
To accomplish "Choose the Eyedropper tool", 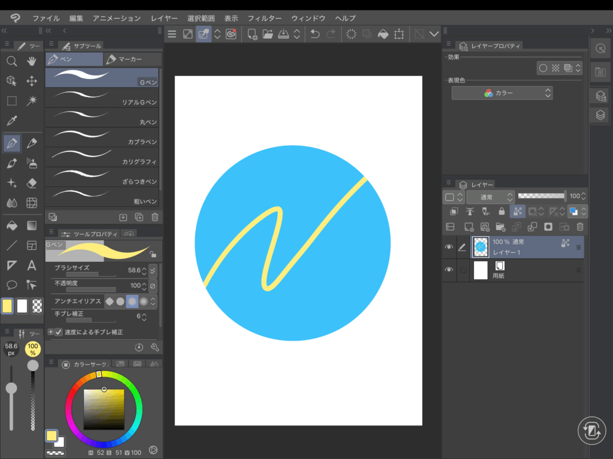I will [x=11, y=121].
